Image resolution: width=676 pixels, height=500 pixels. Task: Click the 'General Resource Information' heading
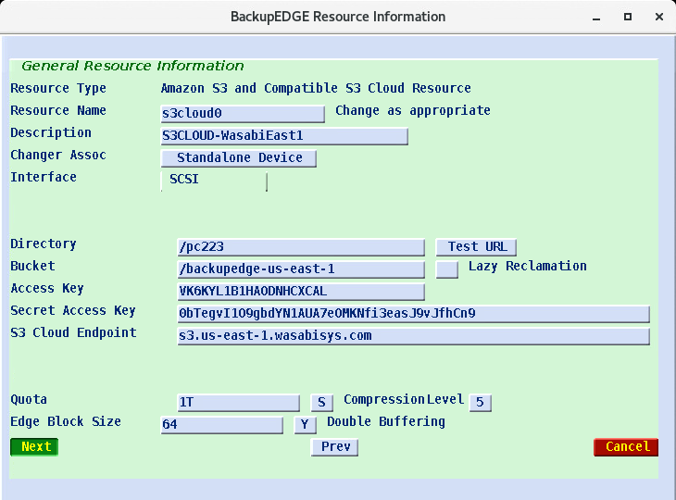tap(132, 66)
